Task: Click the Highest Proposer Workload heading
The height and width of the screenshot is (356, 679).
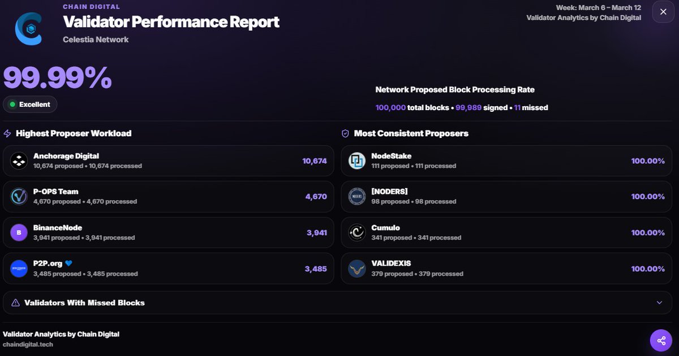Action: point(74,134)
